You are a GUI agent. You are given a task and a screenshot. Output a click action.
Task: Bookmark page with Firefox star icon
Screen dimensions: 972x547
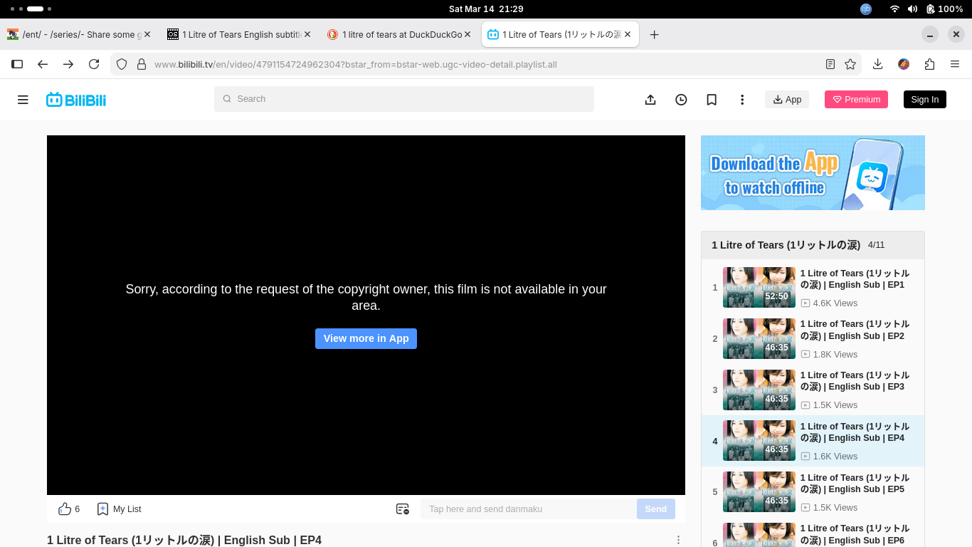tap(850, 64)
